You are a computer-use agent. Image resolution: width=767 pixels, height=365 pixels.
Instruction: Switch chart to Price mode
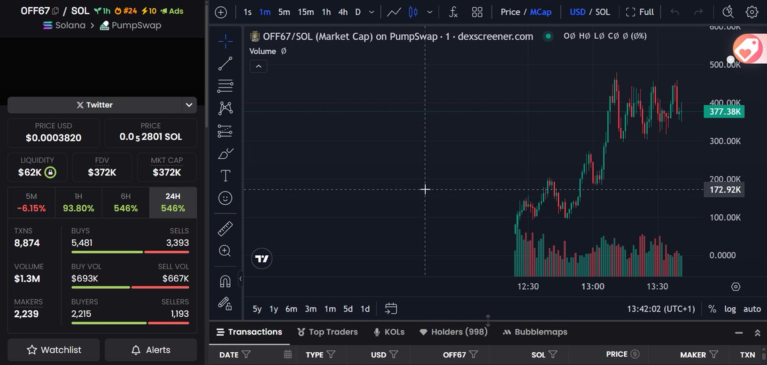pyautogui.click(x=510, y=12)
